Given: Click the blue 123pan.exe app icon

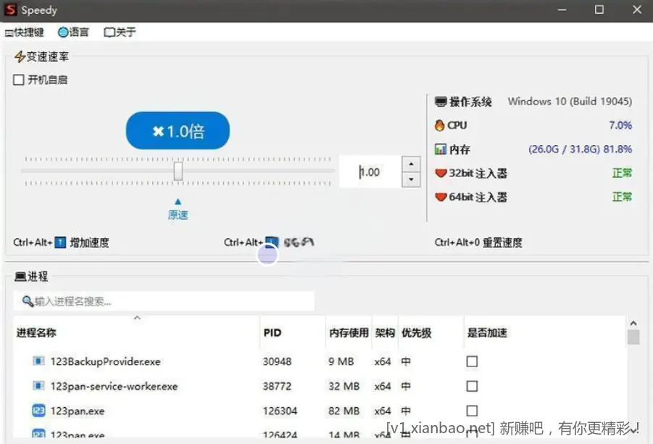Looking at the screenshot, I should [38, 411].
